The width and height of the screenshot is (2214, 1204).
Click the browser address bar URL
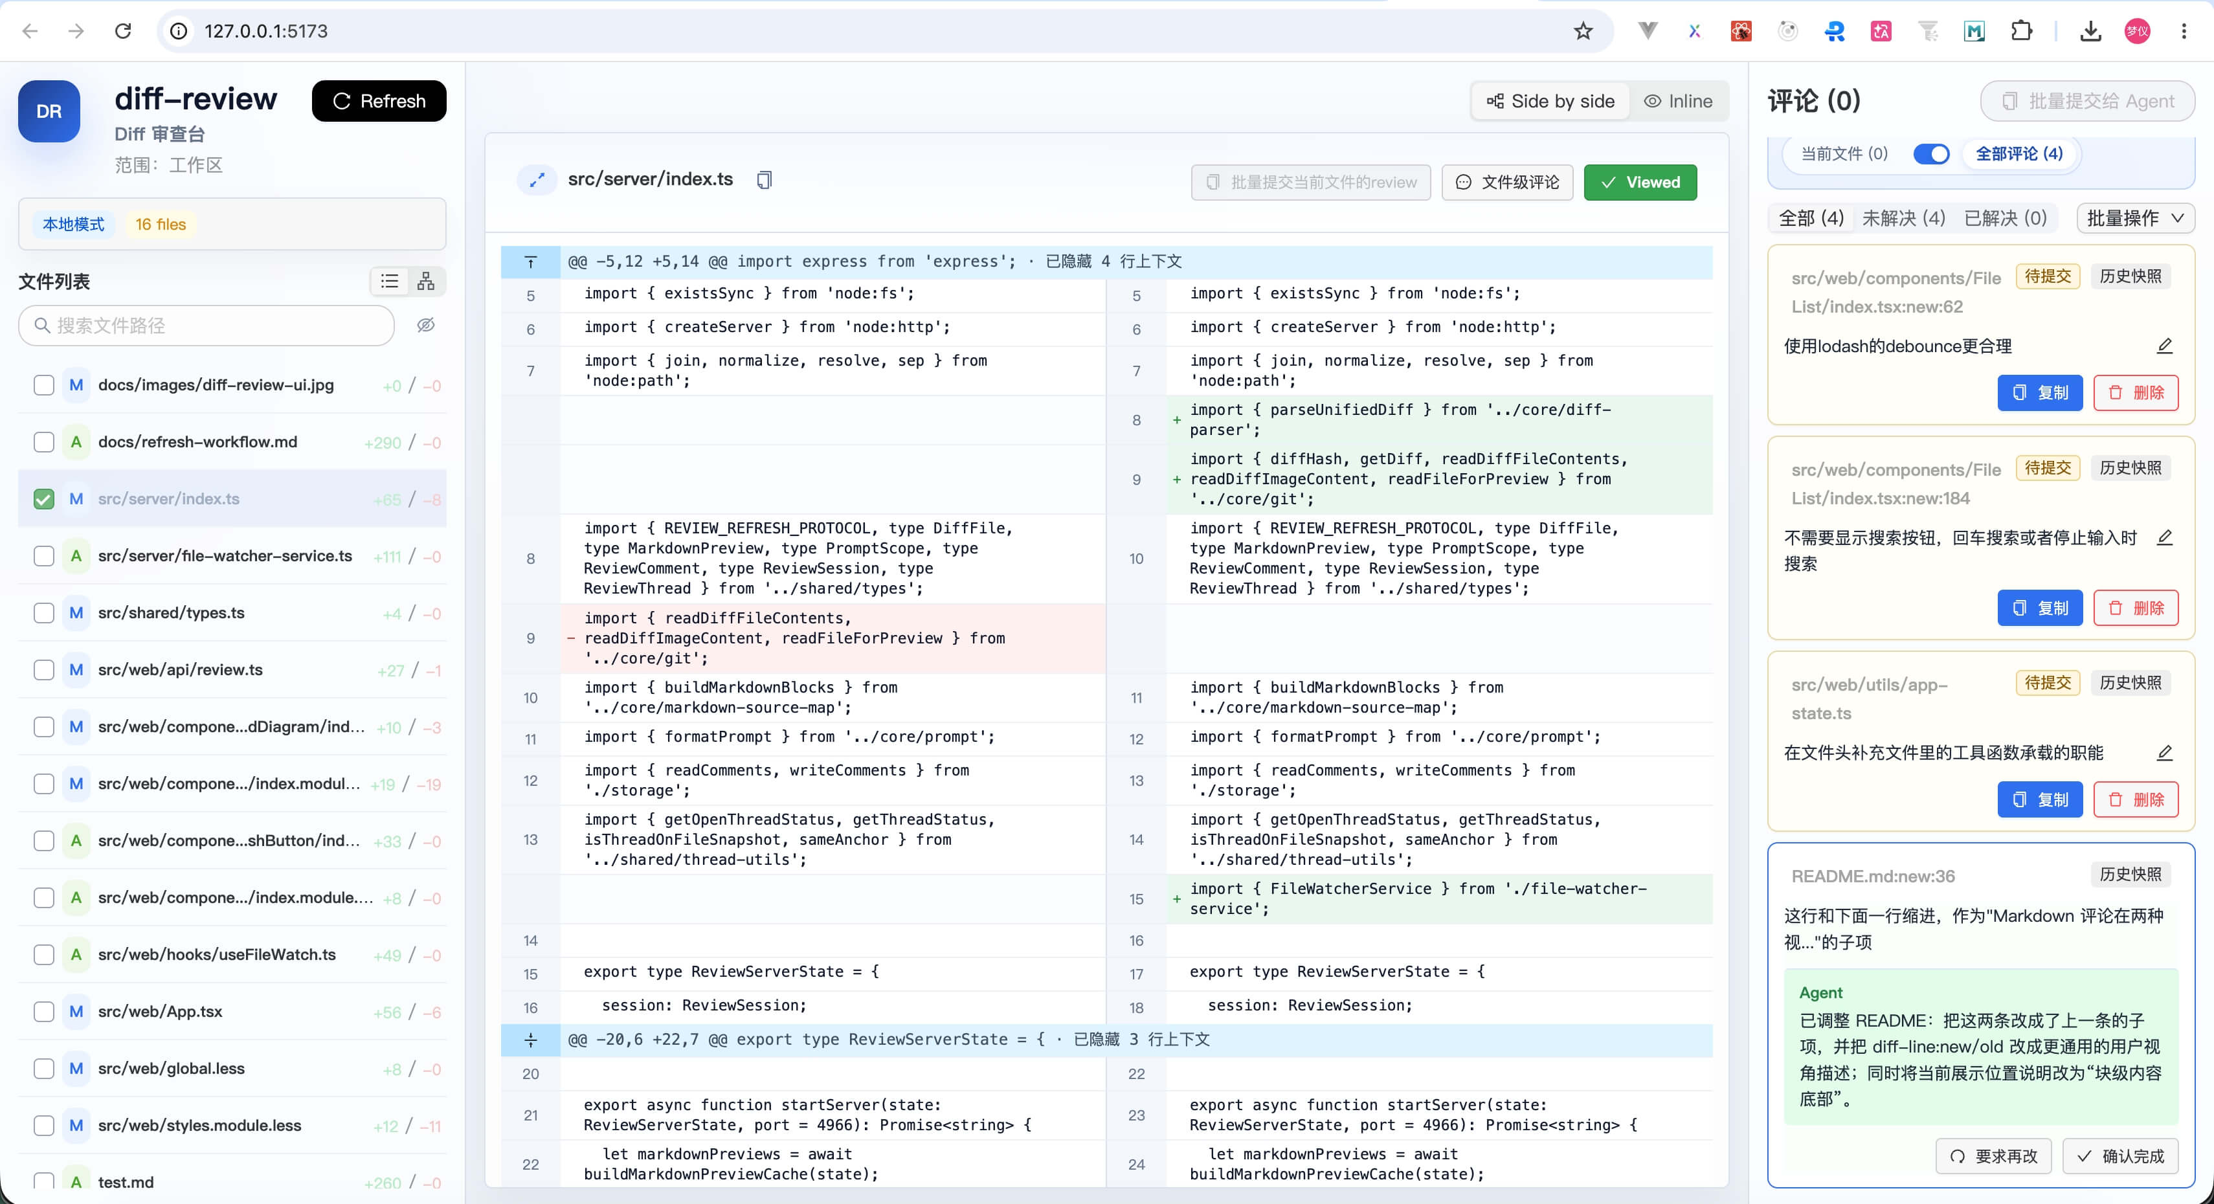[x=265, y=31]
